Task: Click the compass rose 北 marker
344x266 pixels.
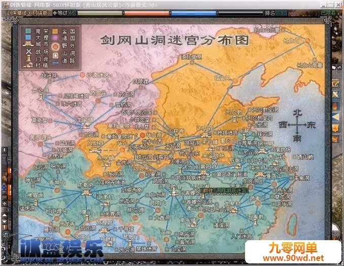Action: tap(297, 113)
